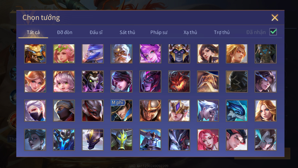Image resolution: width=298 pixels, height=168 pixels.
Task: Select the Tất cả tab
Action: (33, 32)
